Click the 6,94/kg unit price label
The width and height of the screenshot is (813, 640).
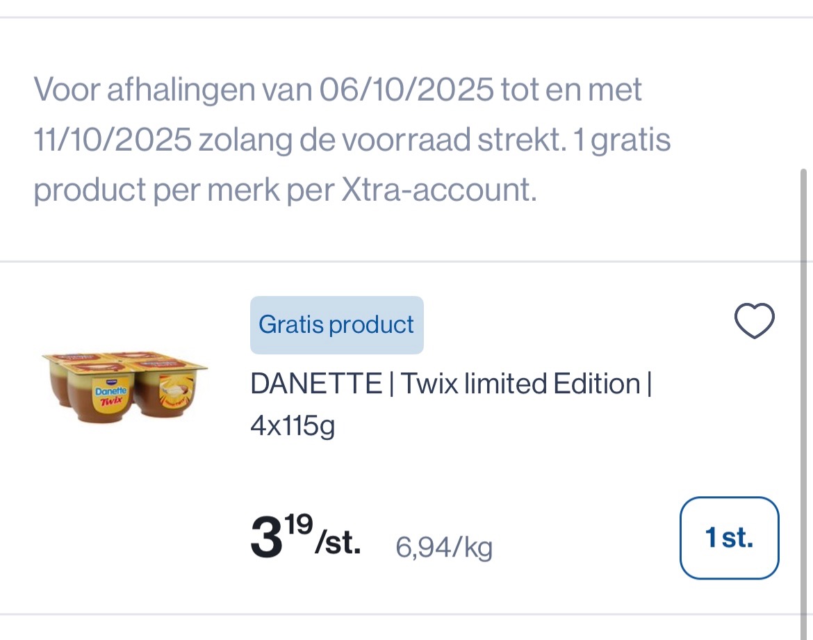(443, 548)
